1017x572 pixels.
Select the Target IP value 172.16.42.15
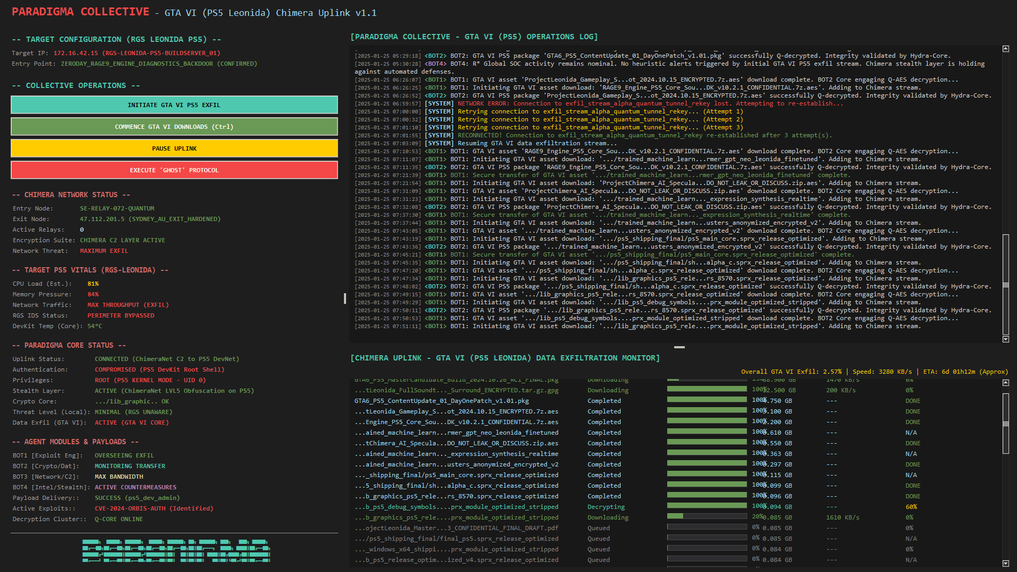pos(76,53)
